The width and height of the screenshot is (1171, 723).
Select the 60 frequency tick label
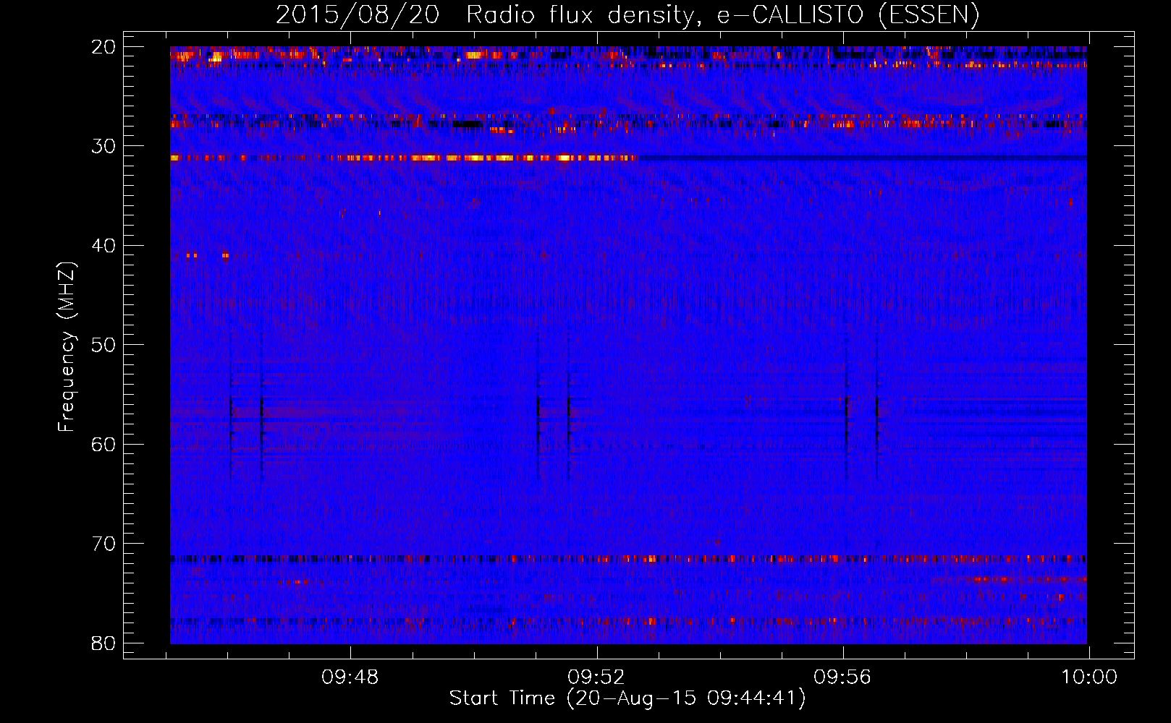click(103, 444)
